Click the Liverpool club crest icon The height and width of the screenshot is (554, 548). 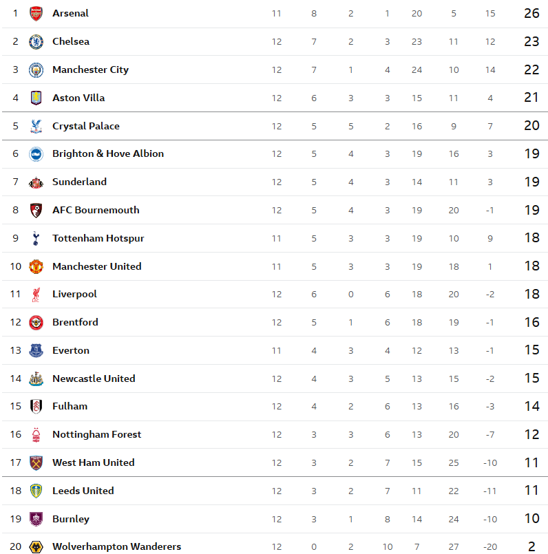[36, 295]
